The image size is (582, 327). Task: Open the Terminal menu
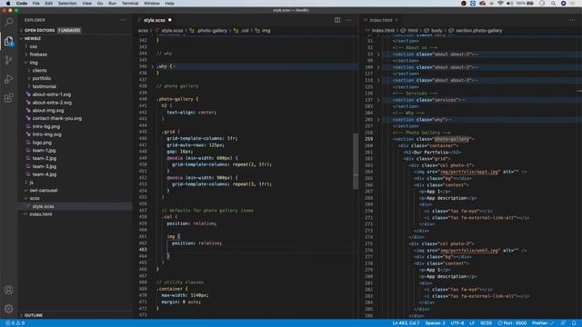(x=130, y=4)
